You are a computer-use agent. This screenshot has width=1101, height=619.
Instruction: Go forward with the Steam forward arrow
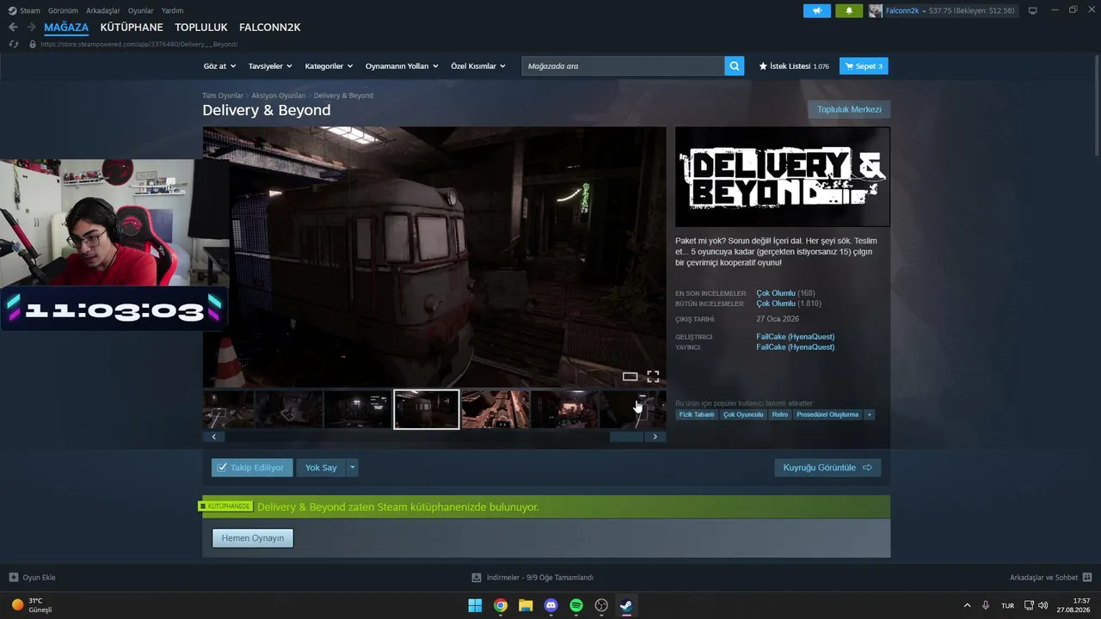(31, 28)
